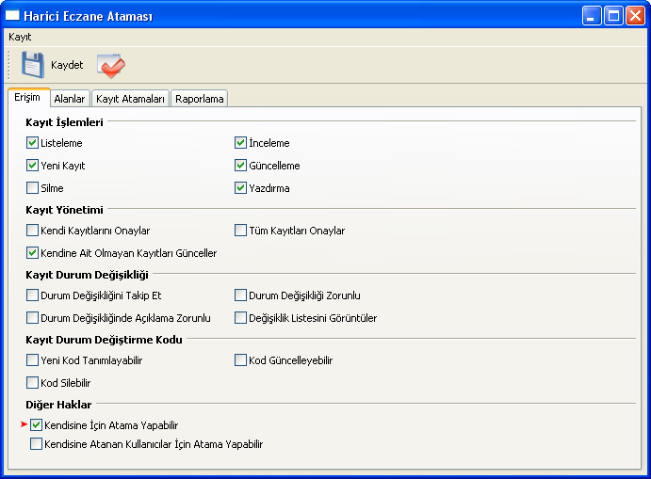Image resolution: width=651 pixels, height=479 pixels.
Task: Switch to the Alanlar tab
Action: click(x=70, y=99)
